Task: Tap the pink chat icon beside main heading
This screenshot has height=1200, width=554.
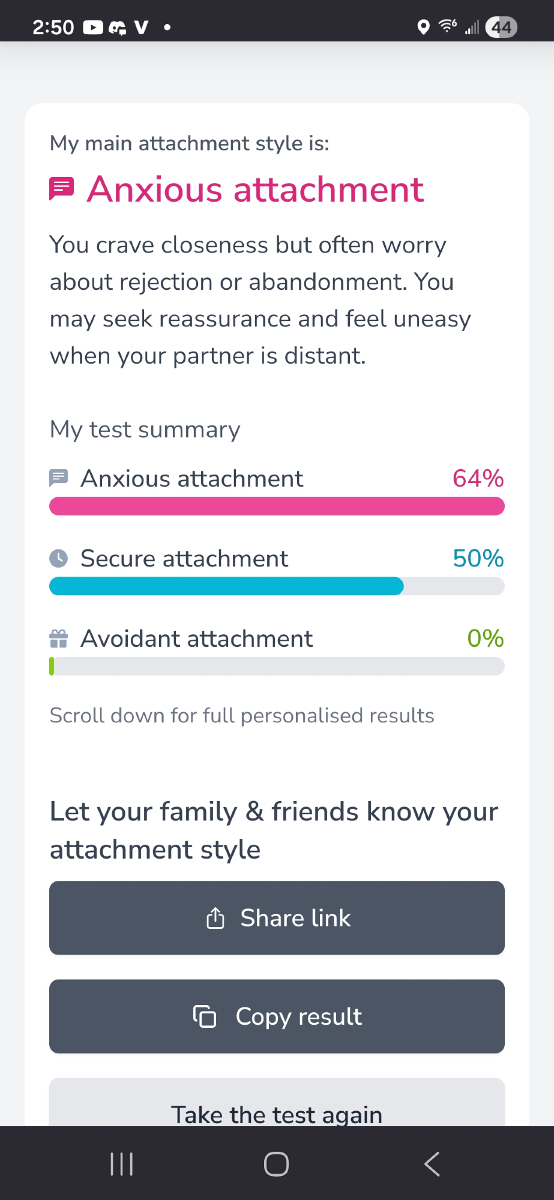Action: 61,190
